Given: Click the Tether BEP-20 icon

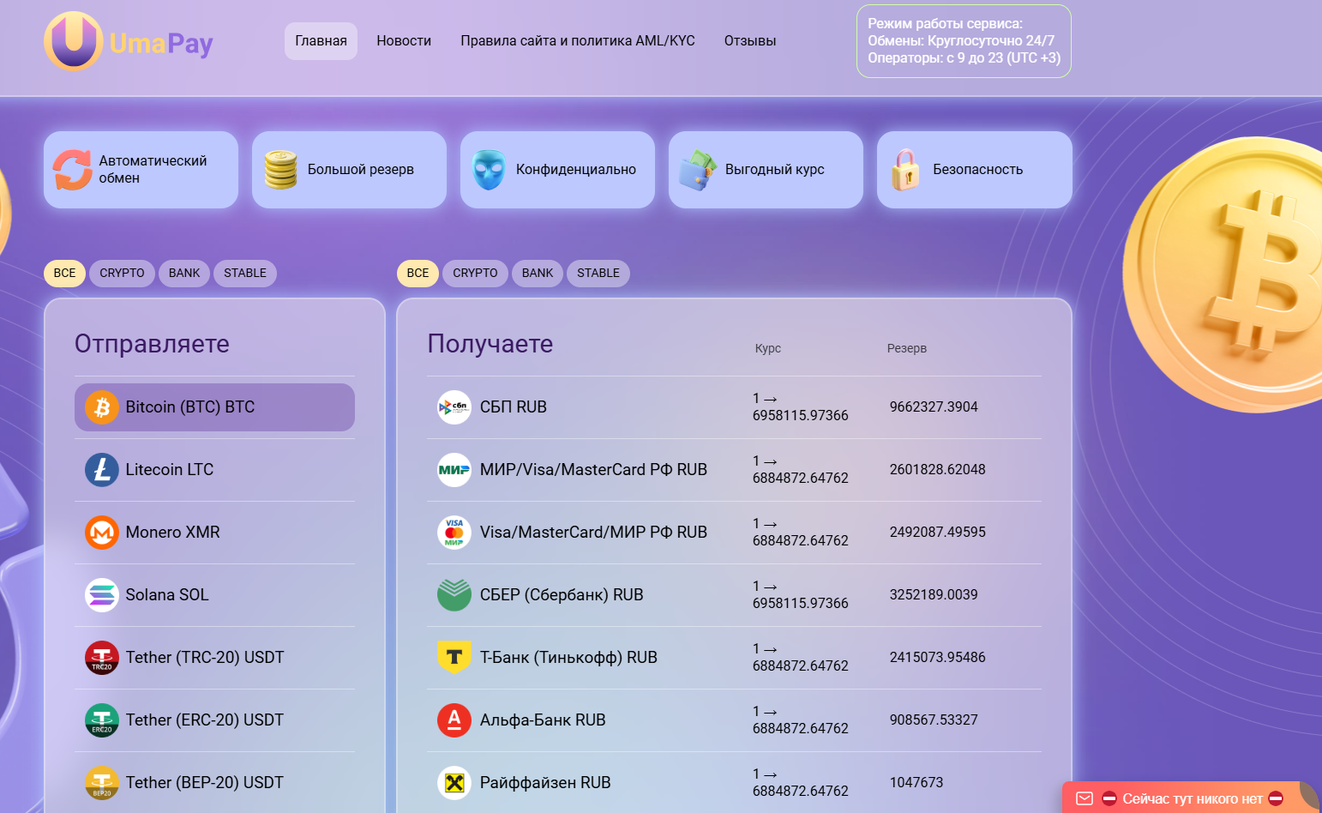Looking at the screenshot, I should coord(102,783).
